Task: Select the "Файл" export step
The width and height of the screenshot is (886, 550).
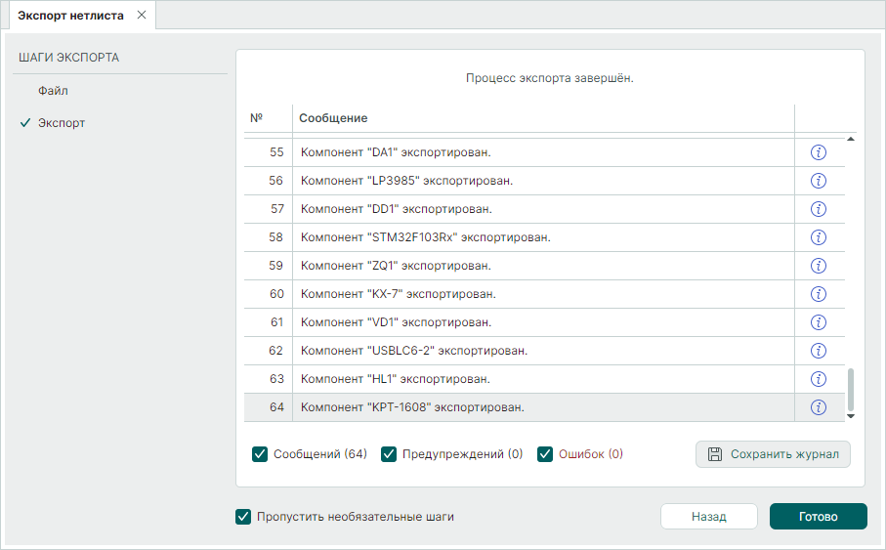Action: point(53,91)
